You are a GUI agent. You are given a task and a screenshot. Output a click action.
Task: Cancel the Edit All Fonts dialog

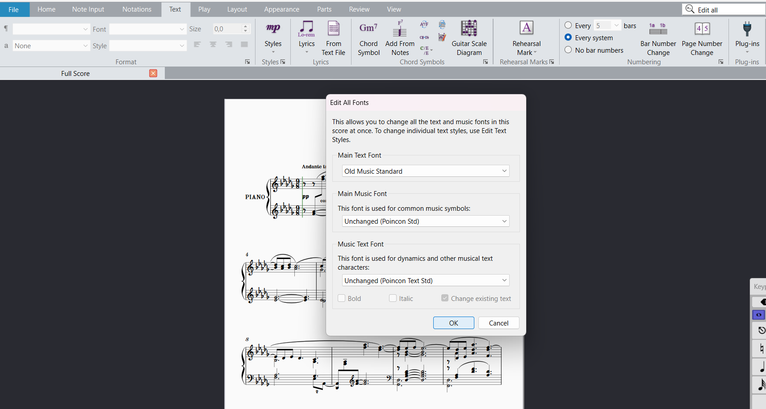coord(498,323)
